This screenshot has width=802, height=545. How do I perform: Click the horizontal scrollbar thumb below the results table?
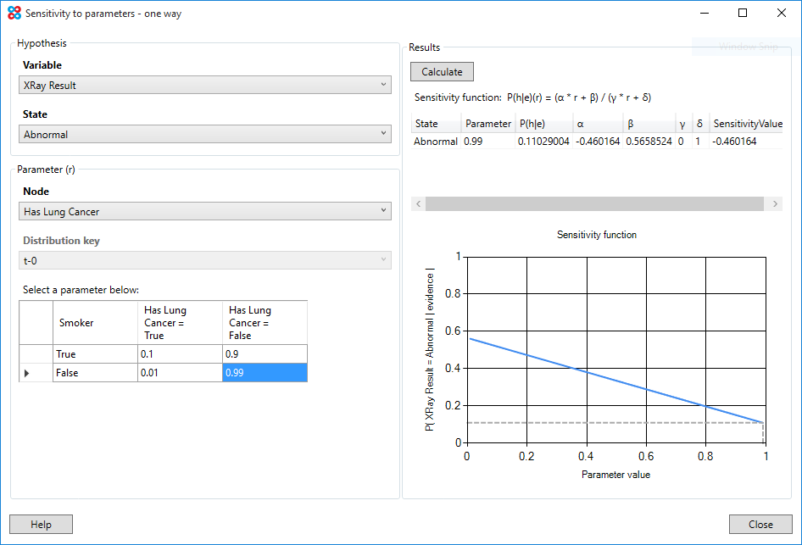pos(593,203)
